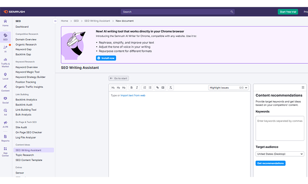Viewport: 308px width, 184px height.
Task: Click Install now button
Action: [x=106, y=58]
